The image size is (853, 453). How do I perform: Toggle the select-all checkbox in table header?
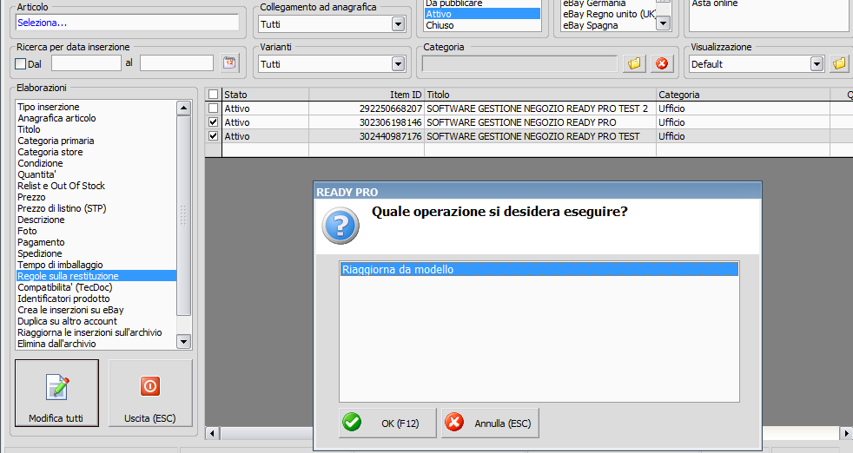pos(214,94)
